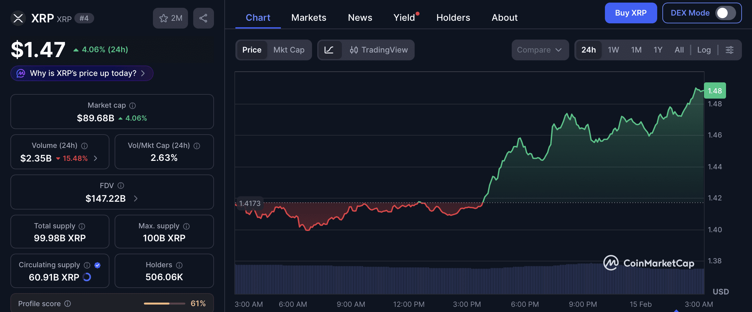Click the Buy XRP button

point(631,13)
